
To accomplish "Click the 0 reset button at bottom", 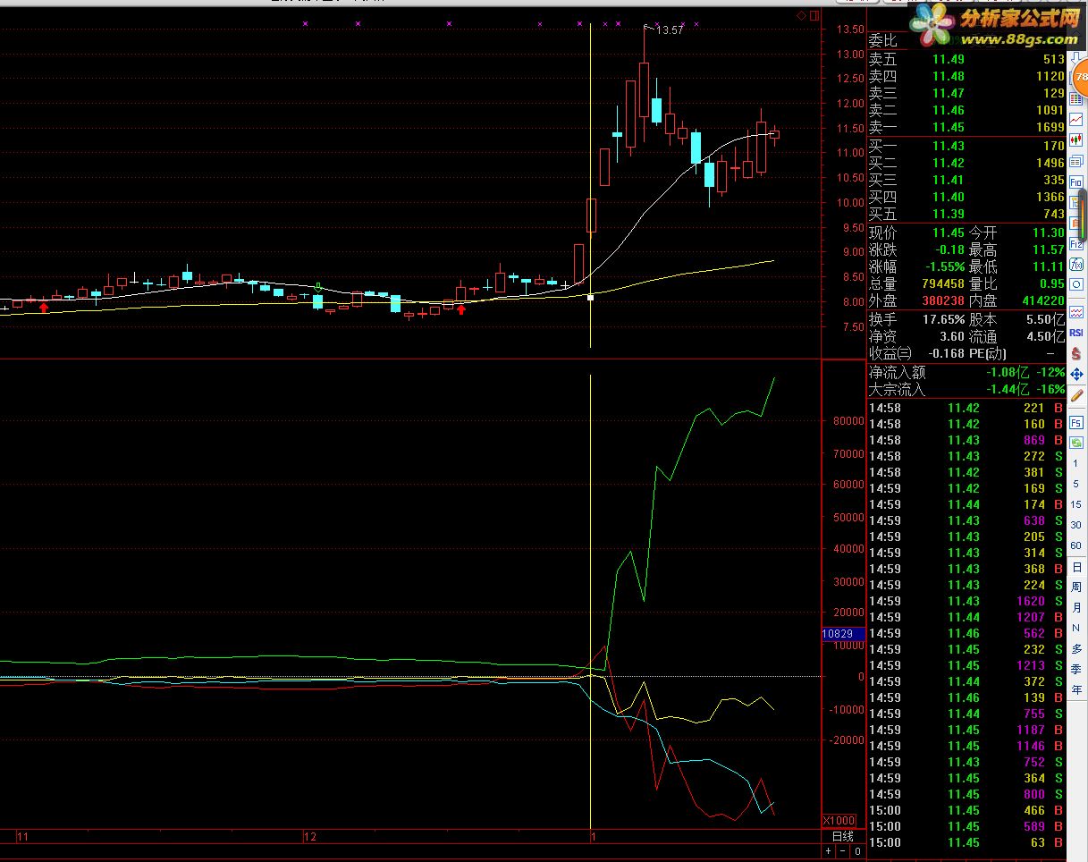I will (x=856, y=851).
